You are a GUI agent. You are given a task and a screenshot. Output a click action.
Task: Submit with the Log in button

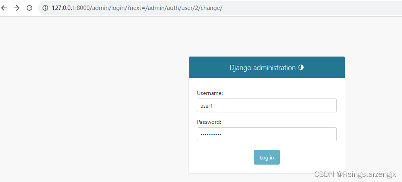267,157
